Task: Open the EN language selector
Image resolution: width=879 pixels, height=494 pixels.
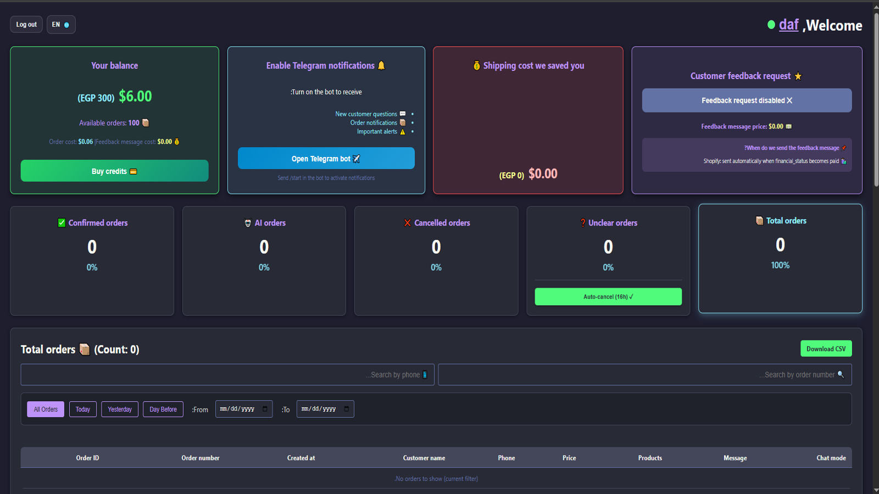Action: click(x=61, y=24)
